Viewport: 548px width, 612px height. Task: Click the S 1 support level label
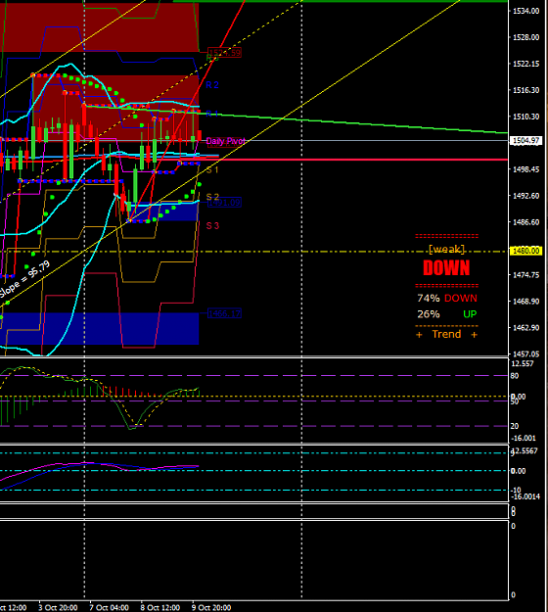[212, 169]
